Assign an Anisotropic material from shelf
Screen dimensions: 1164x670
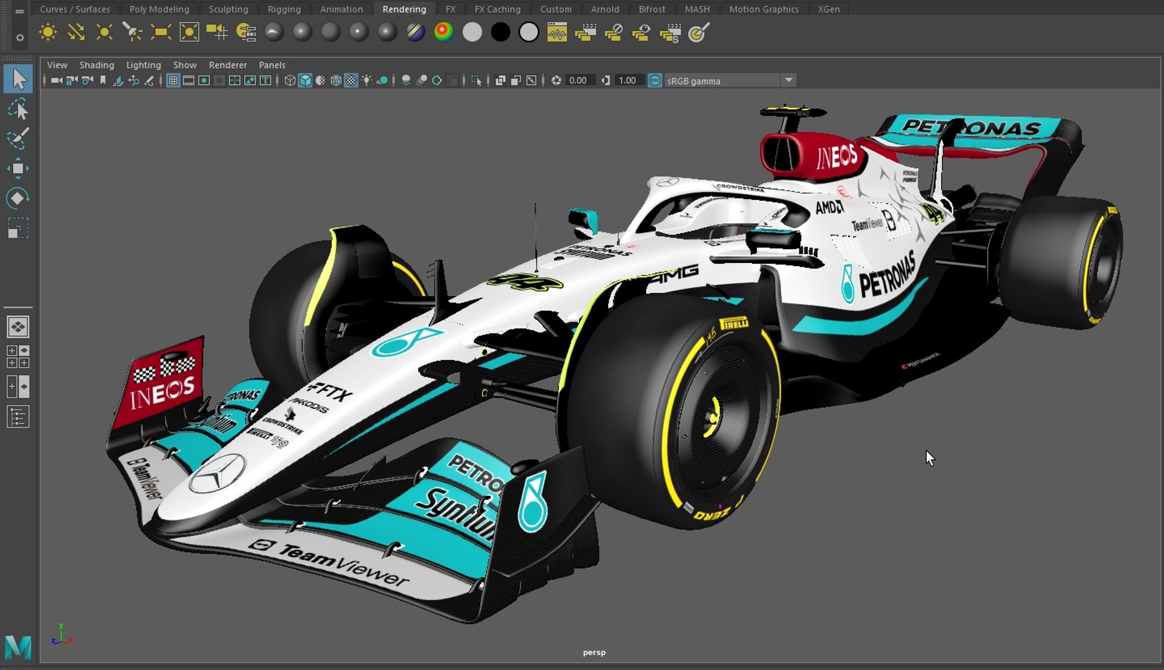coord(274,32)
